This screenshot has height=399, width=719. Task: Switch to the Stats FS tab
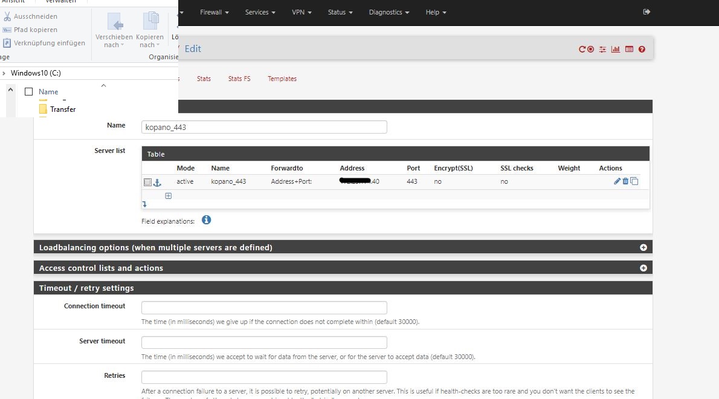(239, 79)
